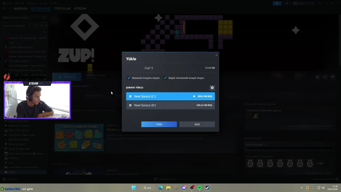Select Yerel Sürücü (C:) as install drive

[170, 96]
